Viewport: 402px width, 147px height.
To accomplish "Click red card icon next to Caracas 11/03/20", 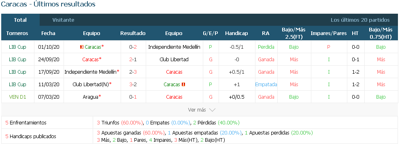I will (x=183, y=85).
